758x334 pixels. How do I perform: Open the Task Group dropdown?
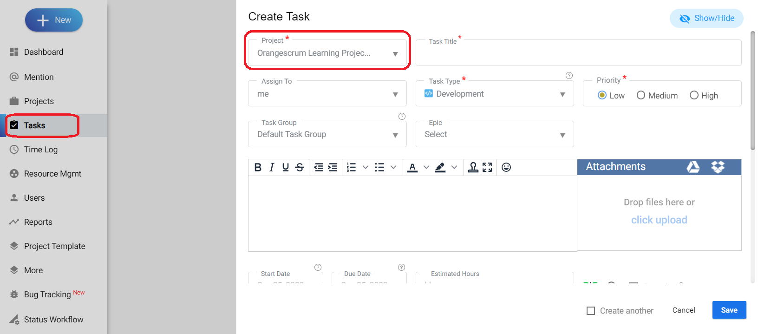[x=327, y=134]
